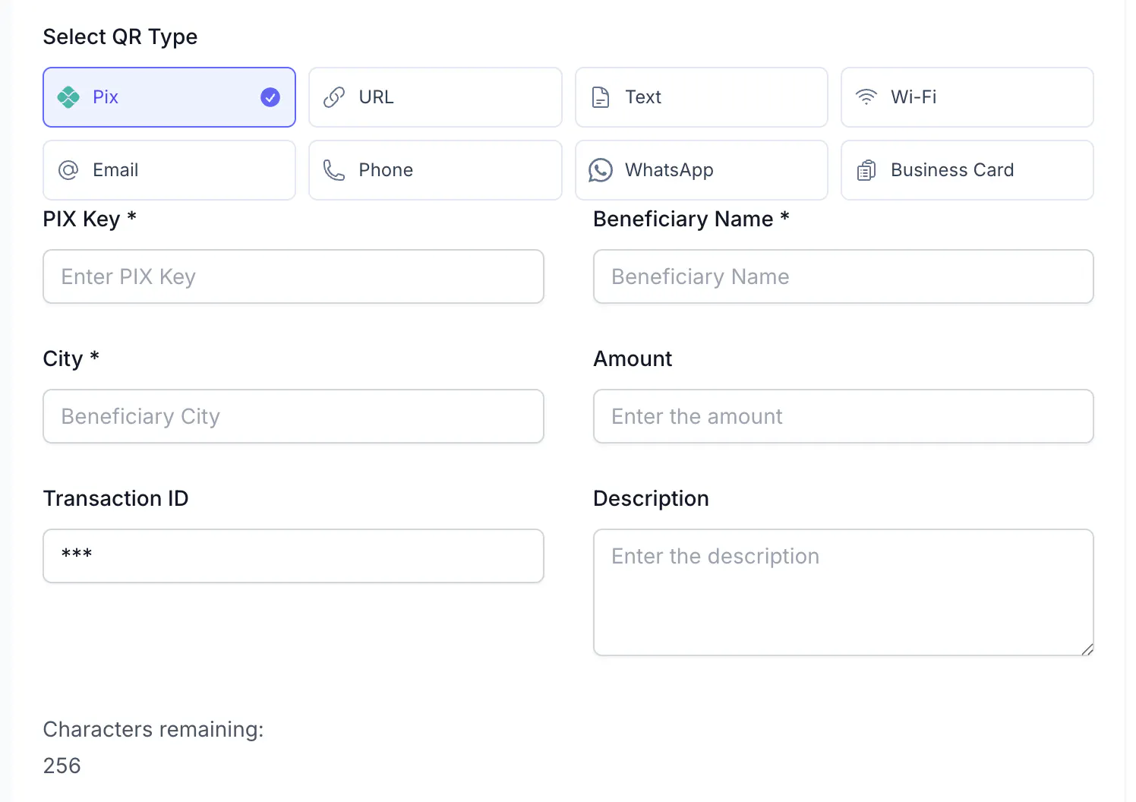
Task: Click the Business Card clipboard icon
Action: coord(866,170)
